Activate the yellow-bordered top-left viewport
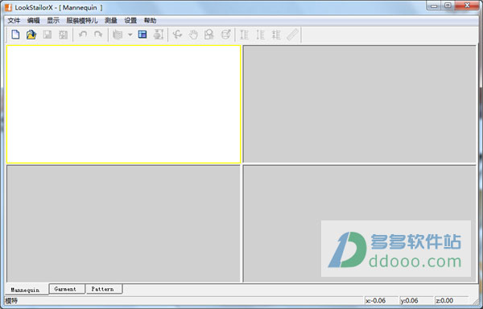The image size is (483, 309). coord(123,104)
